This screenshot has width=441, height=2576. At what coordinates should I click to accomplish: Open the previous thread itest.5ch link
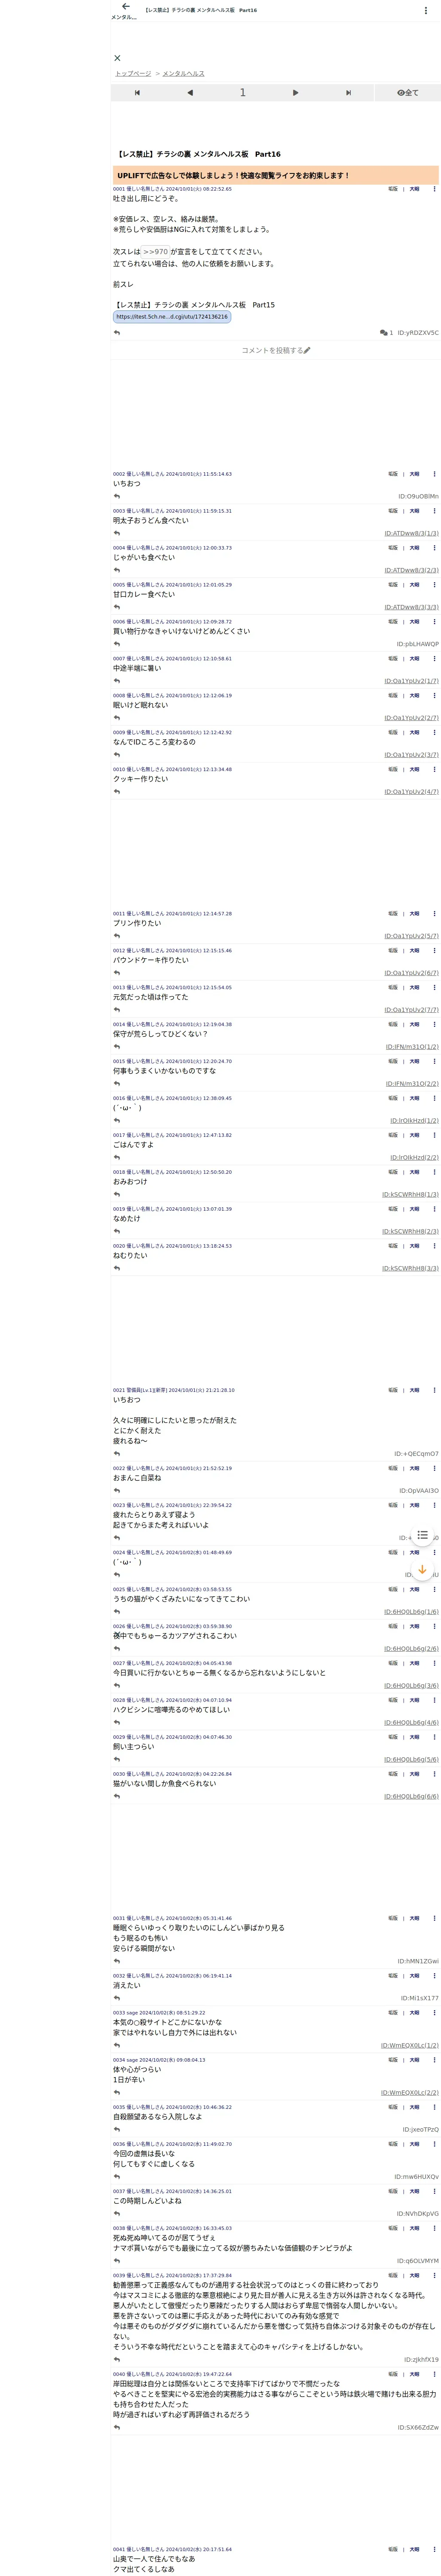[171, 317]
